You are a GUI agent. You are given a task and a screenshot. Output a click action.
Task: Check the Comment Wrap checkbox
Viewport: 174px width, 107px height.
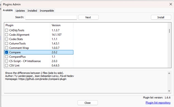point(6,48)
